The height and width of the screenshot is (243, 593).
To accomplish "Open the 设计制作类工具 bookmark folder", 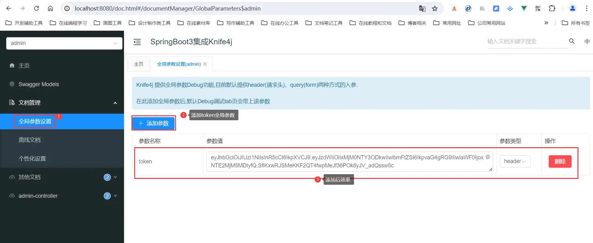I will (x=150, y=23).
